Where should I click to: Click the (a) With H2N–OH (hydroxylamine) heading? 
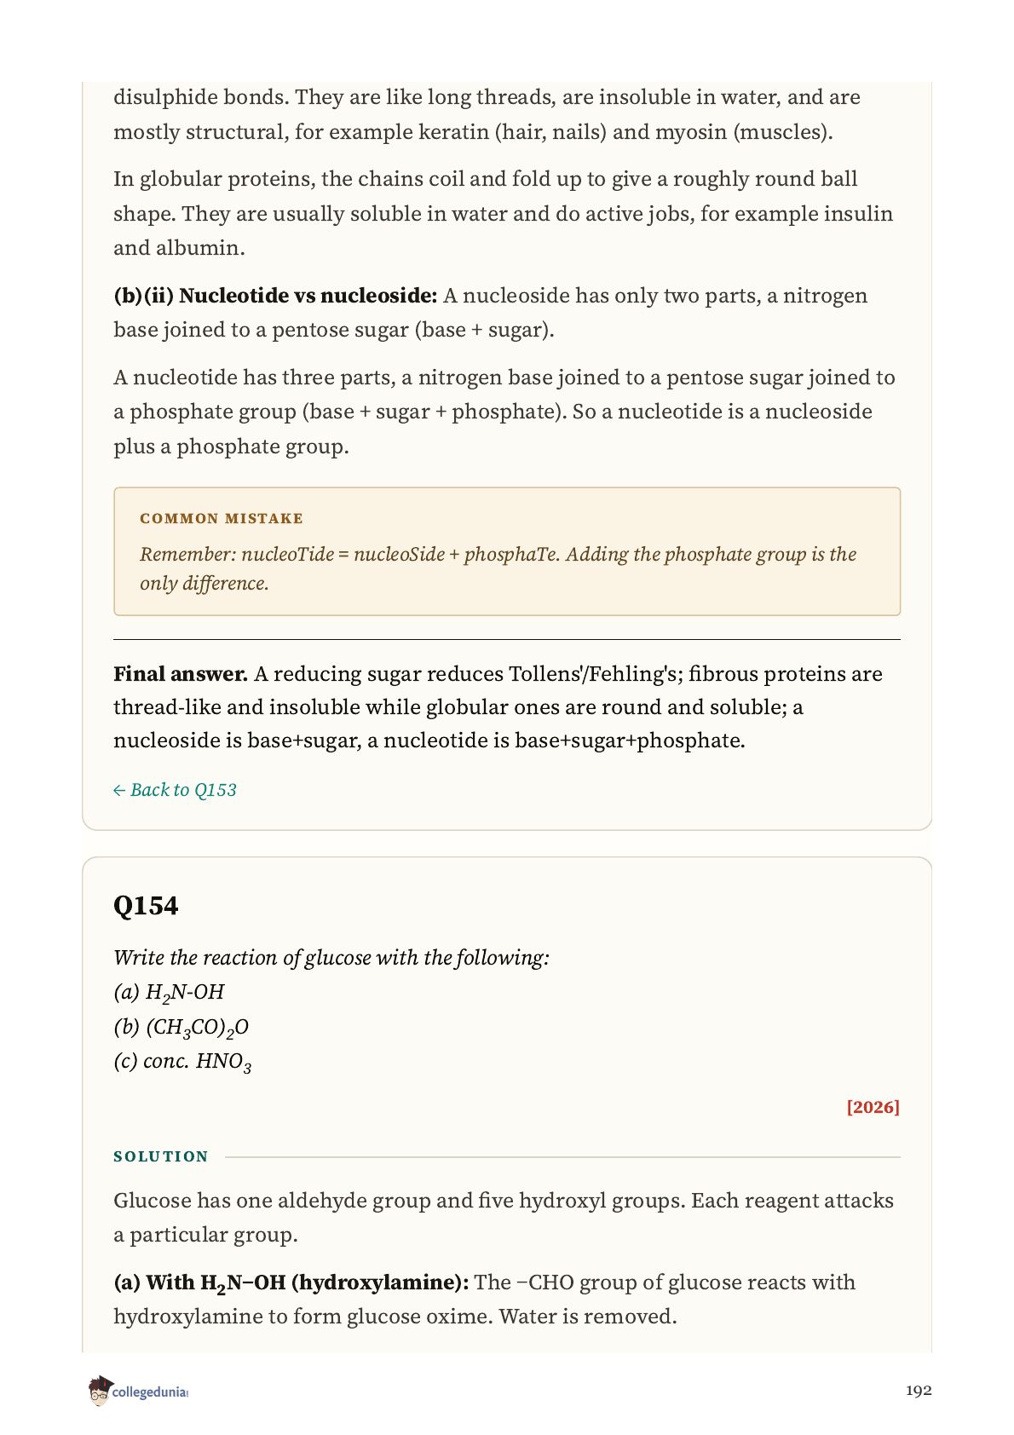click(x=291, y=1282)
